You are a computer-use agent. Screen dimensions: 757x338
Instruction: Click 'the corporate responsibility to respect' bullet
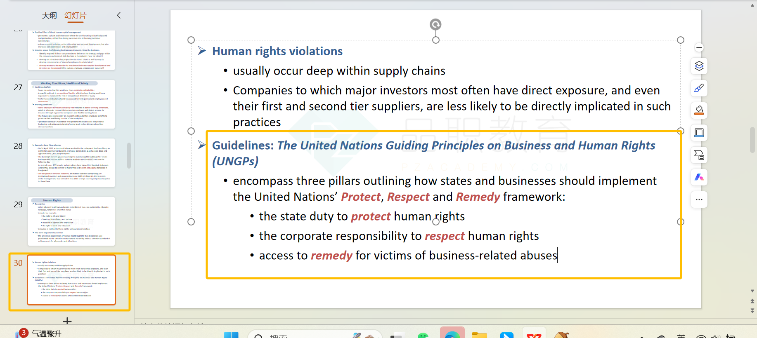(399, 236)
